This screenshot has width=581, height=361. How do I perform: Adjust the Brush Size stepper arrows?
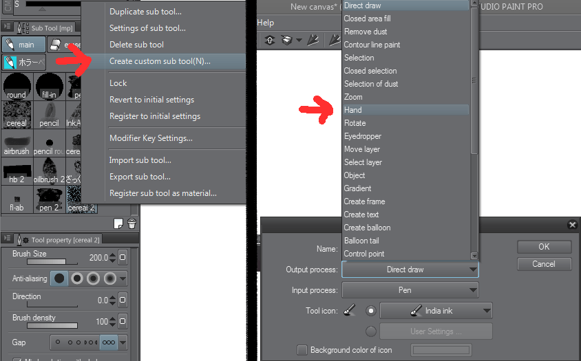(113, 257)
